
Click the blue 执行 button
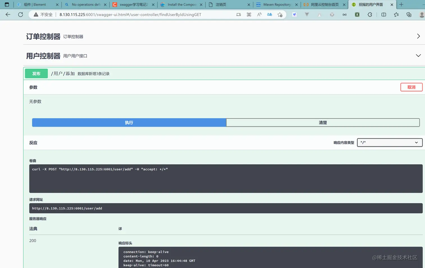coord(129,123)
